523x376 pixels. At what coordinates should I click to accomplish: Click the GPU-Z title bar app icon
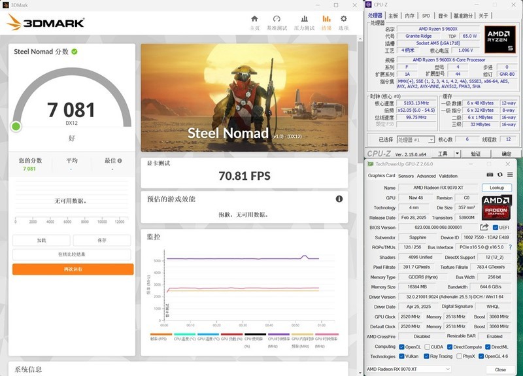click(371, 164)
